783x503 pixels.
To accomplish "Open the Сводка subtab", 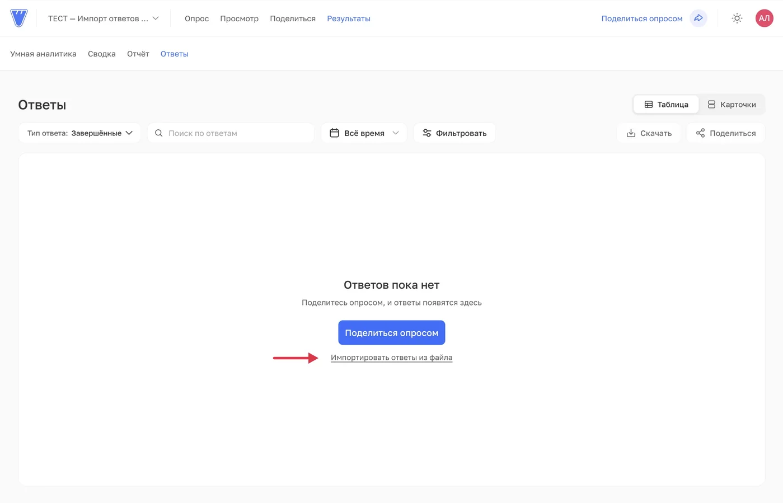I will tap(102, 54).
